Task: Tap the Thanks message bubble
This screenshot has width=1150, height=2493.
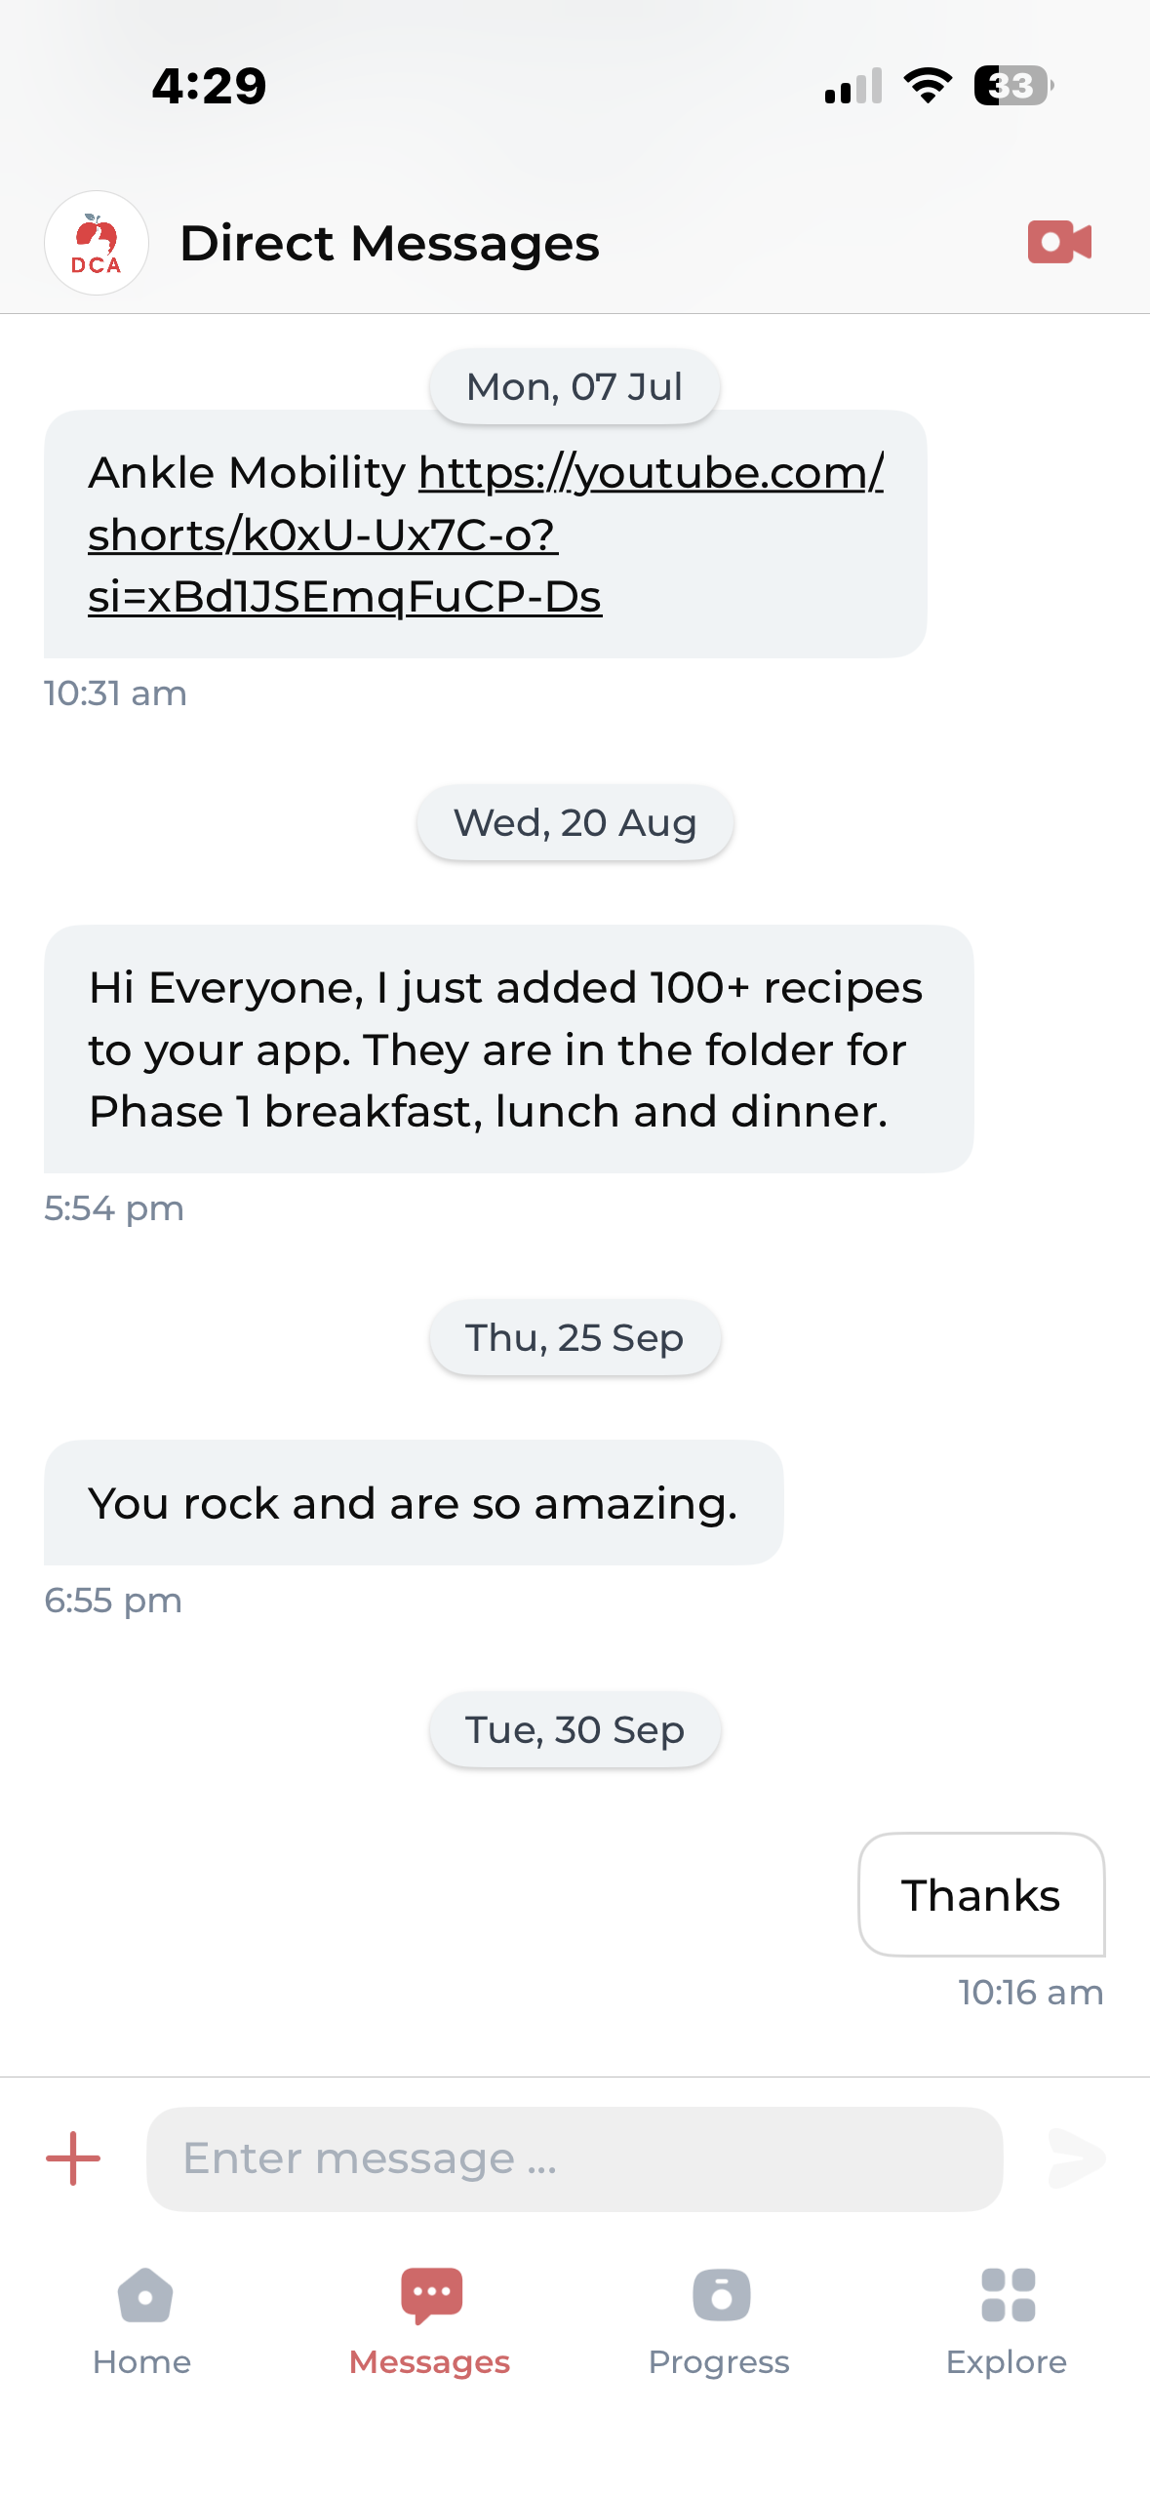Action: click(980, 1895)
